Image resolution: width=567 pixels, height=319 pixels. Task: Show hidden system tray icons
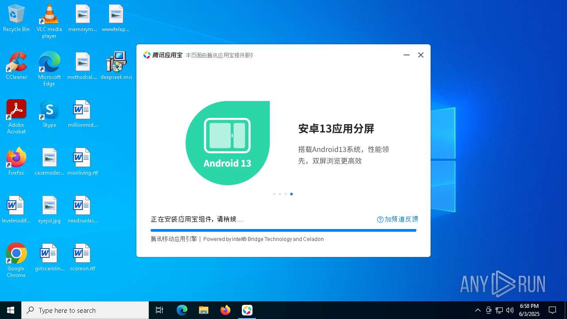(478, 310)
